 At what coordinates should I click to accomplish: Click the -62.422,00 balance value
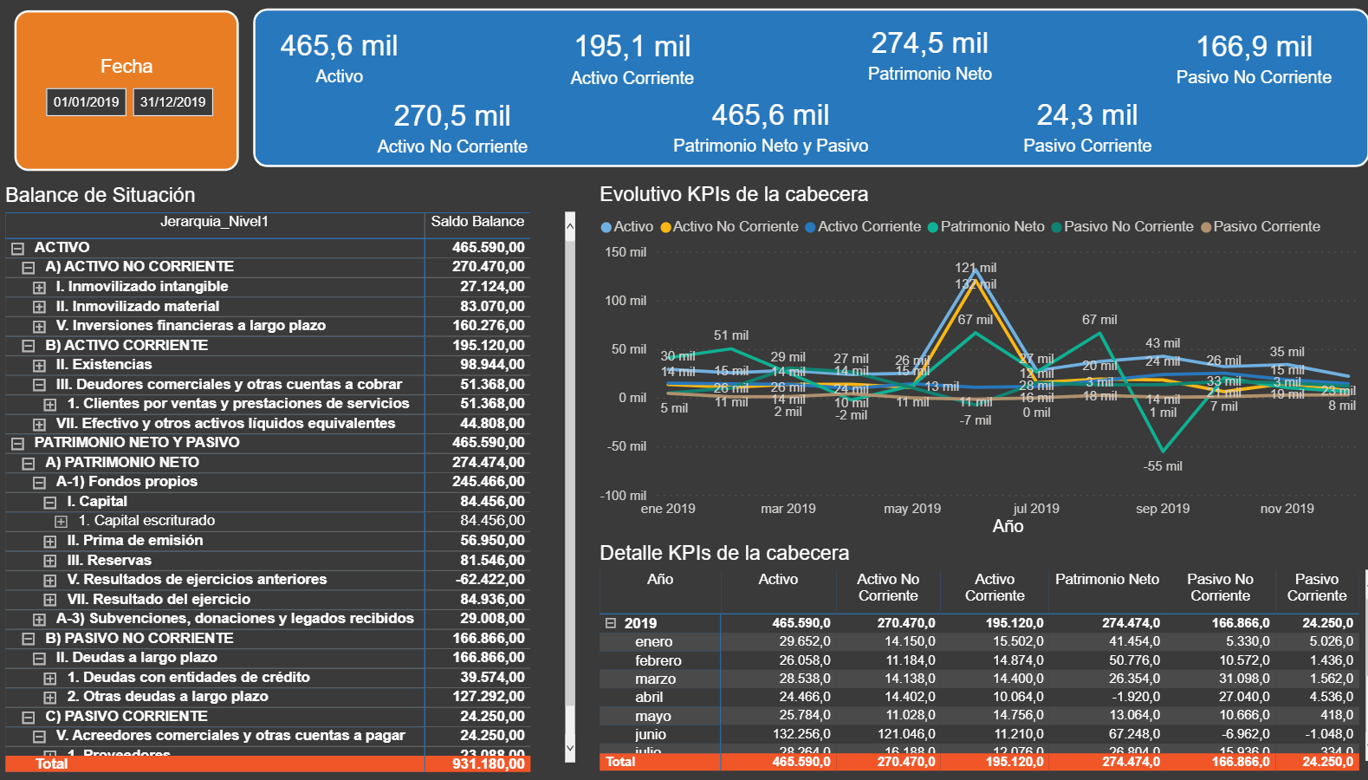(490, 580)
